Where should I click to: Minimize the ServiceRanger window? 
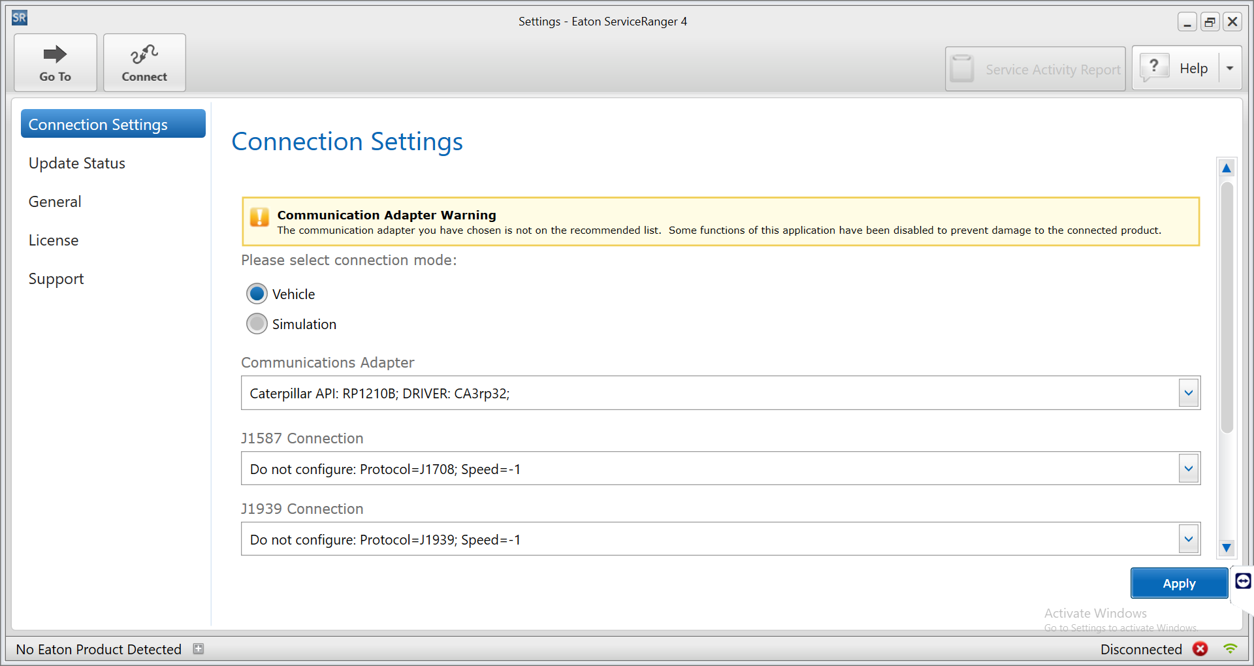(x=1187, y=22)
